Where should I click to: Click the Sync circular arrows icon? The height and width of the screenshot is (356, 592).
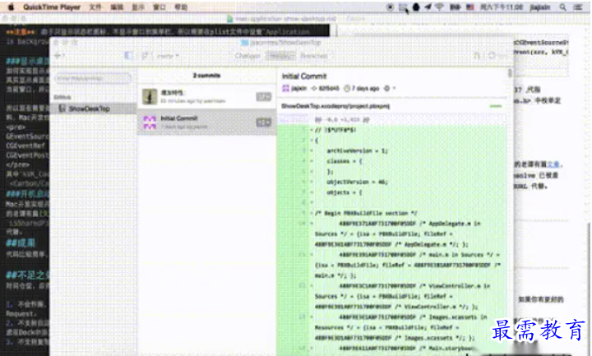pyautogui.click(x=492, y=56)
